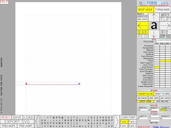Click LOAD to open a composition

pyautogui.click(x=28, y=117)
